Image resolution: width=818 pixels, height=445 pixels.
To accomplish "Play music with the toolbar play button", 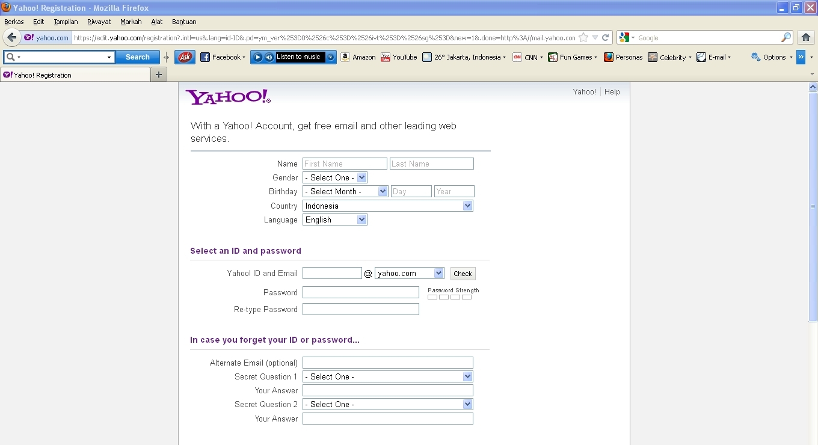I will point(257,57).
